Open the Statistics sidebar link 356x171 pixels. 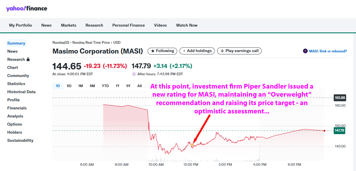point(16,84)
